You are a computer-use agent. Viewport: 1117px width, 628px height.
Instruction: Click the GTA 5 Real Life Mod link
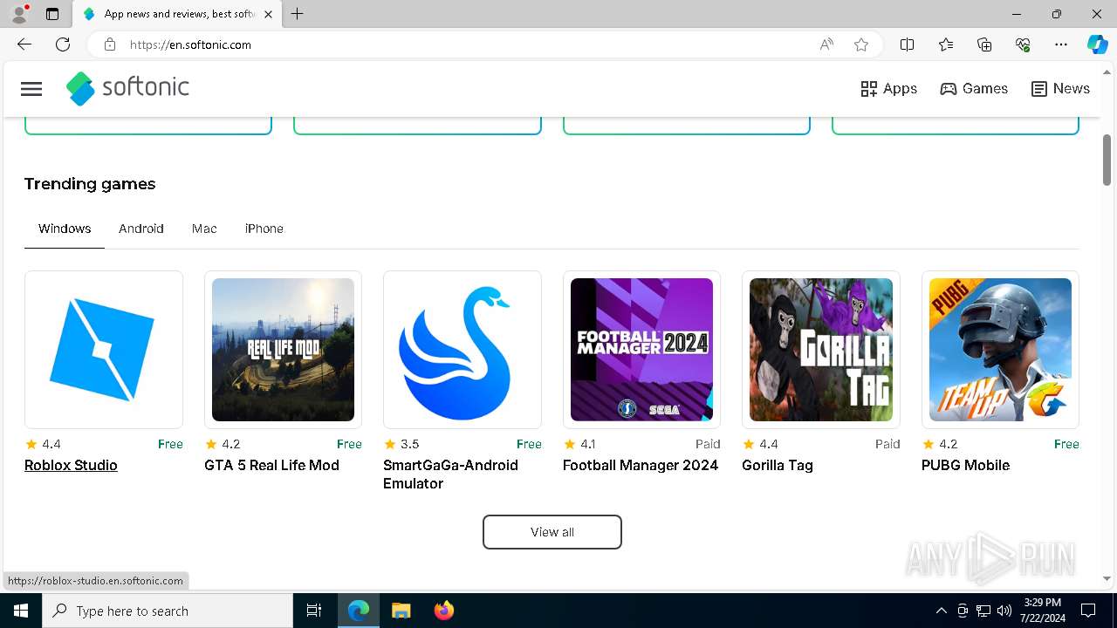click(271, 465)
